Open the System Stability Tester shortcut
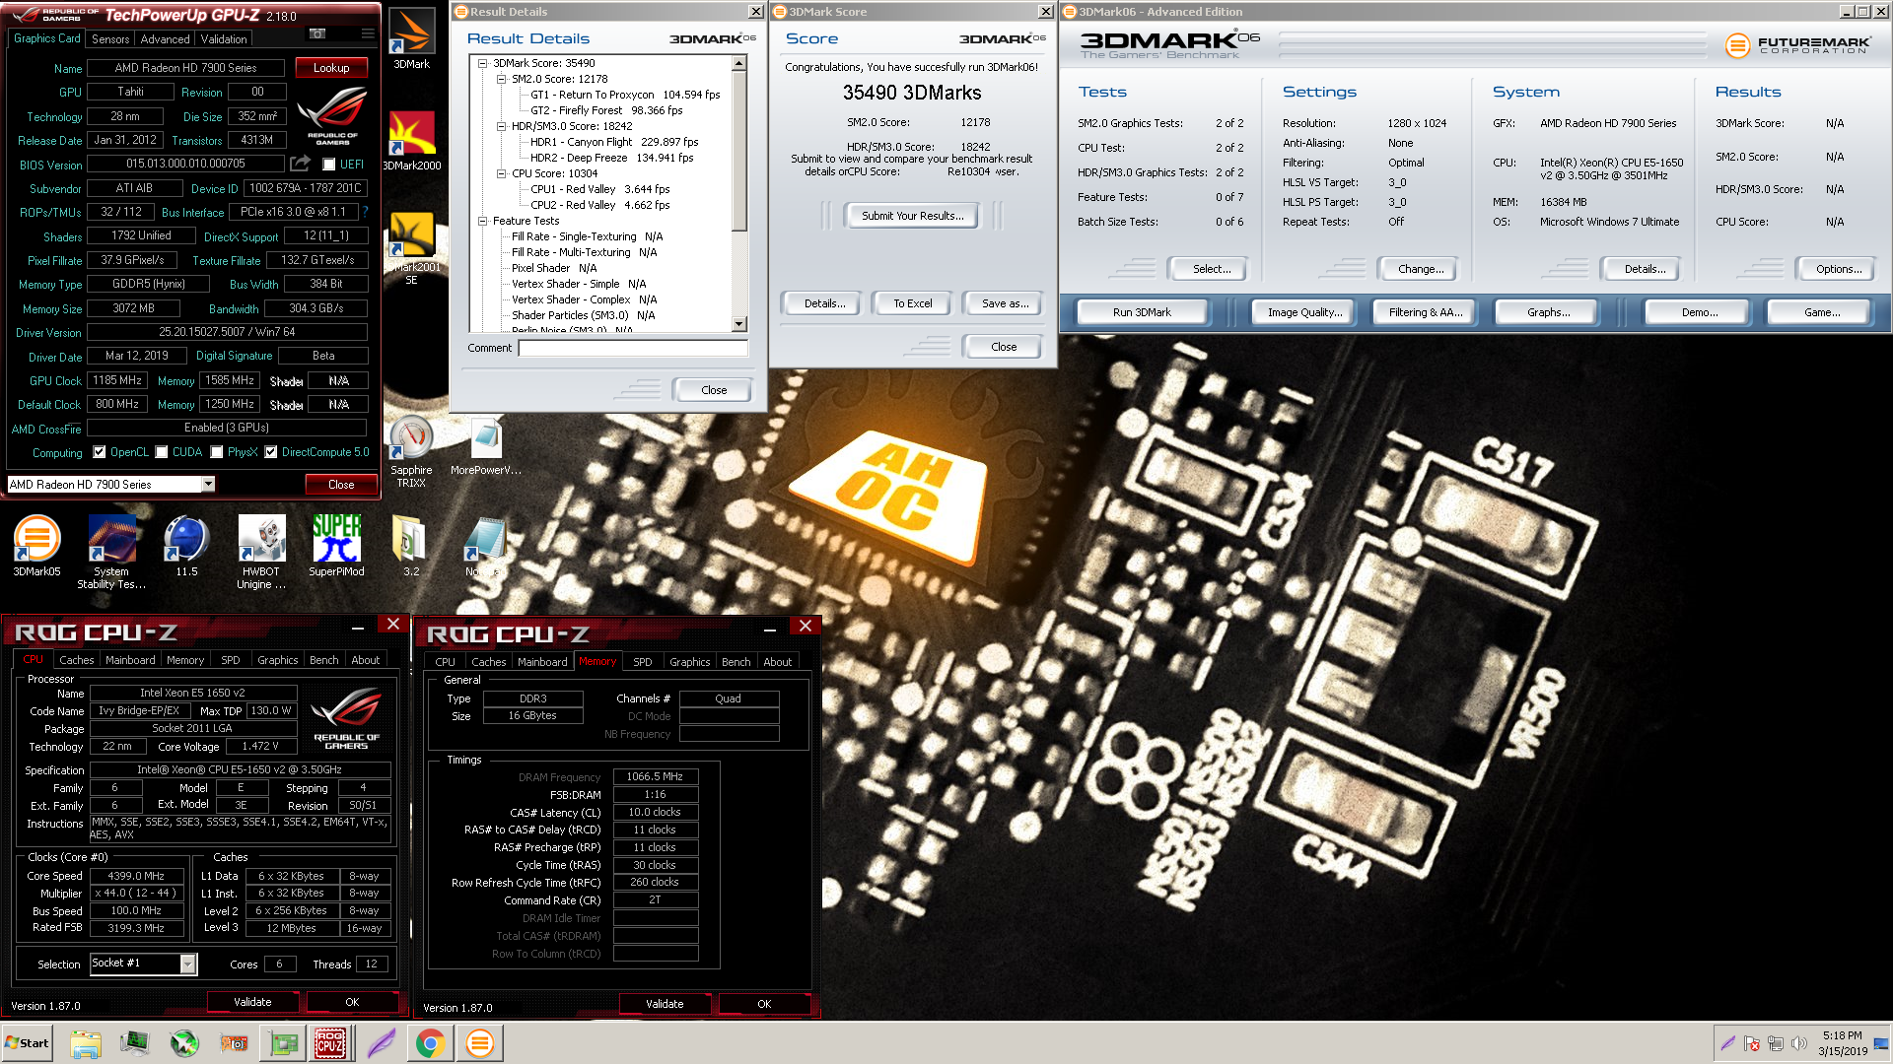The width and height of the screenshot is (1893, 1064). [x=111, y=552]
